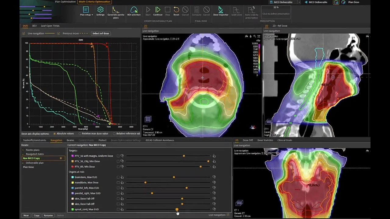The height and width of the screenshot is (219, 390).
Task: Click the Auto scale to prescription icon
Action: pos(251,10)
